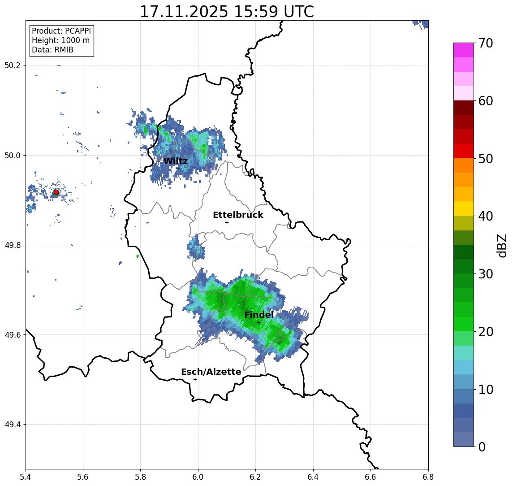The image size is (513, 486).
Task: Click the Findel station label
Action: [x=259, y=315]
